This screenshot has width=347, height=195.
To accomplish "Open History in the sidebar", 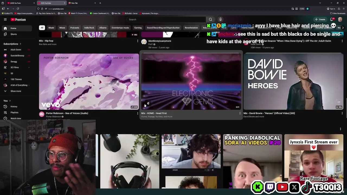I will [17, 107].
